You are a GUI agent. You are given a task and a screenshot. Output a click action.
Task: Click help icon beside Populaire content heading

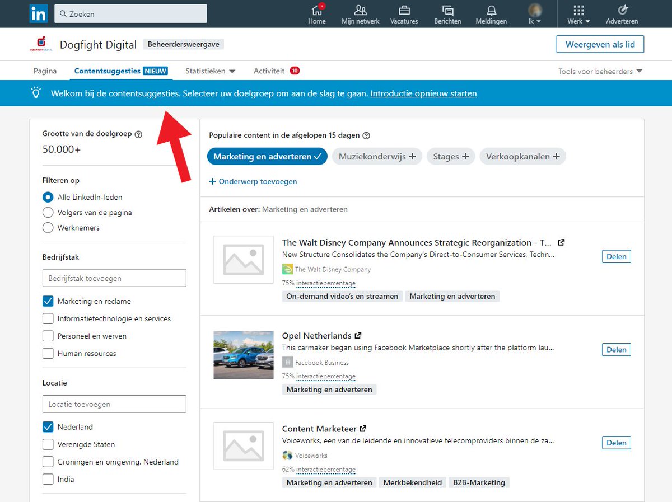click(366, 135)
